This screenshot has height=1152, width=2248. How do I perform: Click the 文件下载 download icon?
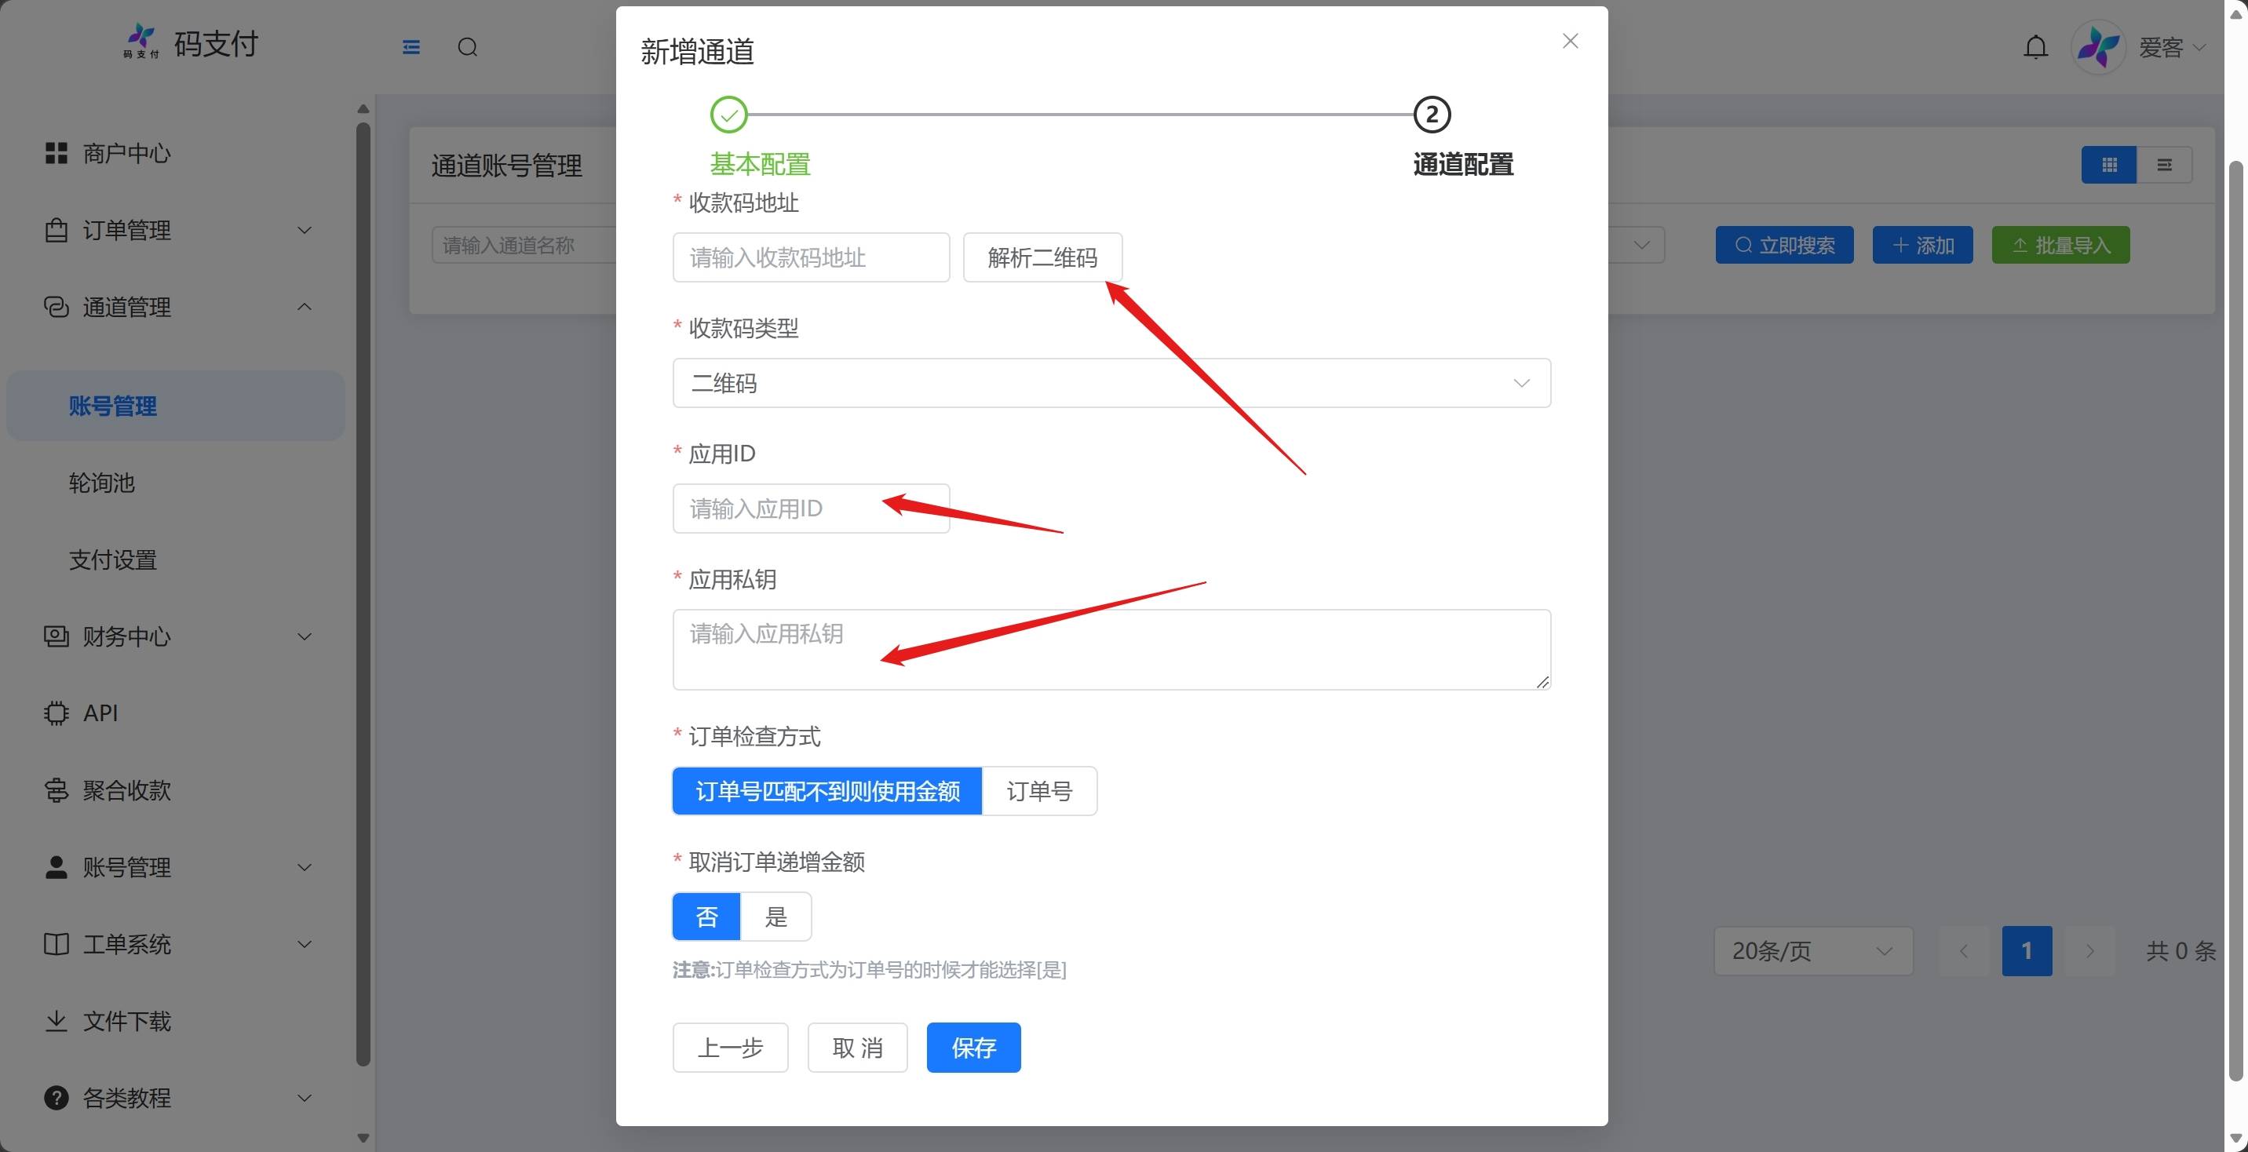click(x=56, y=1020)
